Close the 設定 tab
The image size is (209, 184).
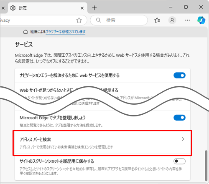82,8
